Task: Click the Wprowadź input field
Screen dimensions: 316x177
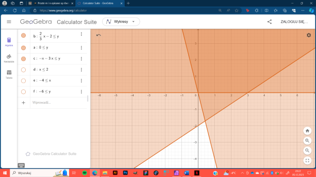Action: (58, 103)
